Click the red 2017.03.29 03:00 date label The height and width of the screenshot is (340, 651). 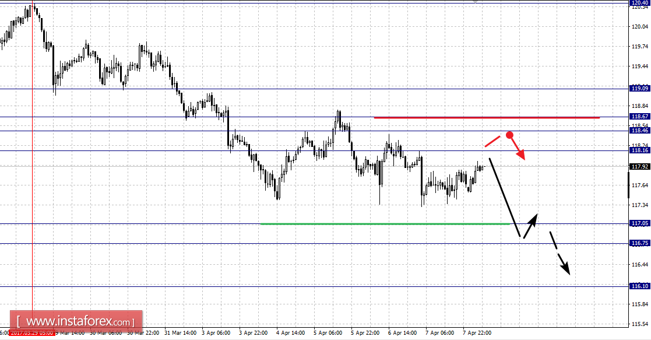(32, 333)
